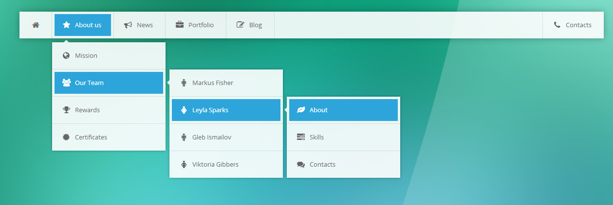Go to the News menu item
The height and width of the screenshot is (205, 613).
(x=139, y=25)
